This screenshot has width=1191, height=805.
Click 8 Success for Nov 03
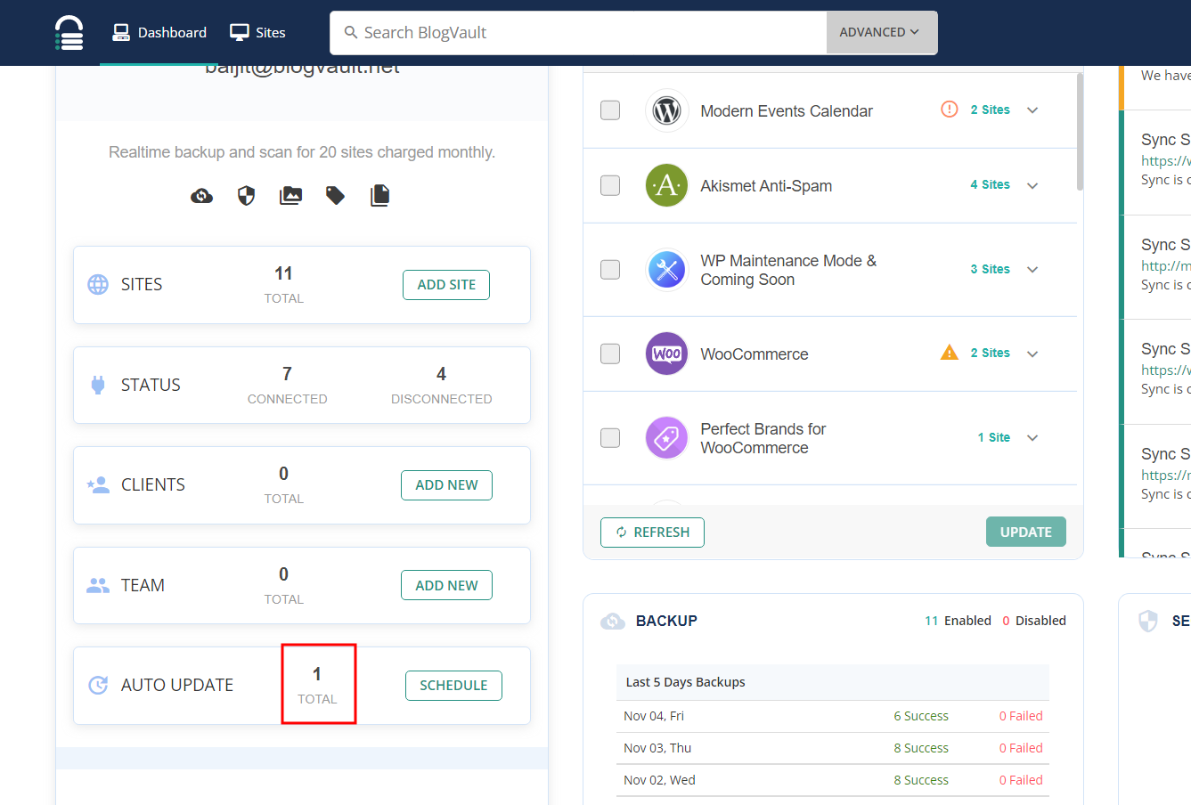921,748
